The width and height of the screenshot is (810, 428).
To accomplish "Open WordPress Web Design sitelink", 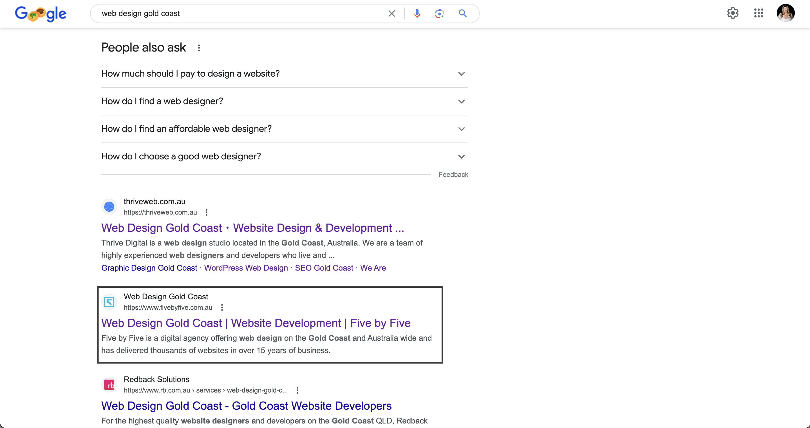I will click(246, 268).
